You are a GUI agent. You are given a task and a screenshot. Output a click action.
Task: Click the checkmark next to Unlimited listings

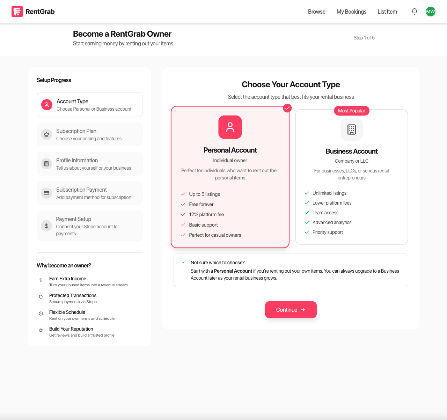pos(307,193)
